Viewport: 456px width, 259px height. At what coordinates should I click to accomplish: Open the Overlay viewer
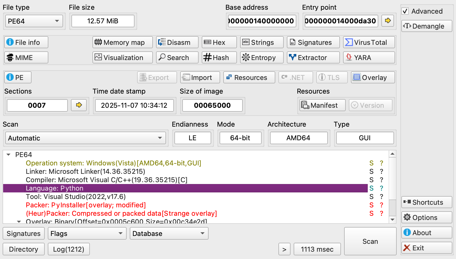click(373, 77)
